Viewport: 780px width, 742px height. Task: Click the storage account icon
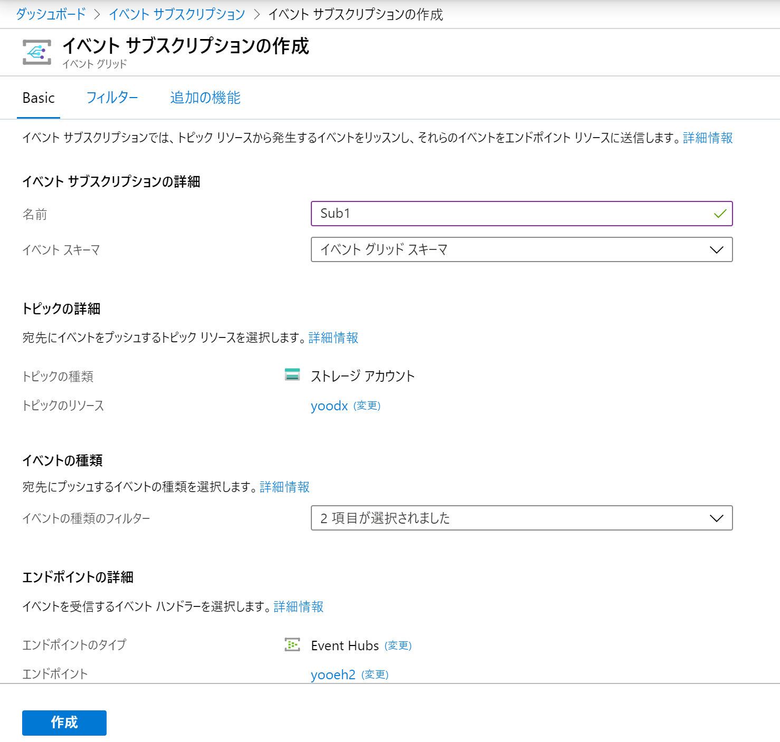(x=292, y=374)
